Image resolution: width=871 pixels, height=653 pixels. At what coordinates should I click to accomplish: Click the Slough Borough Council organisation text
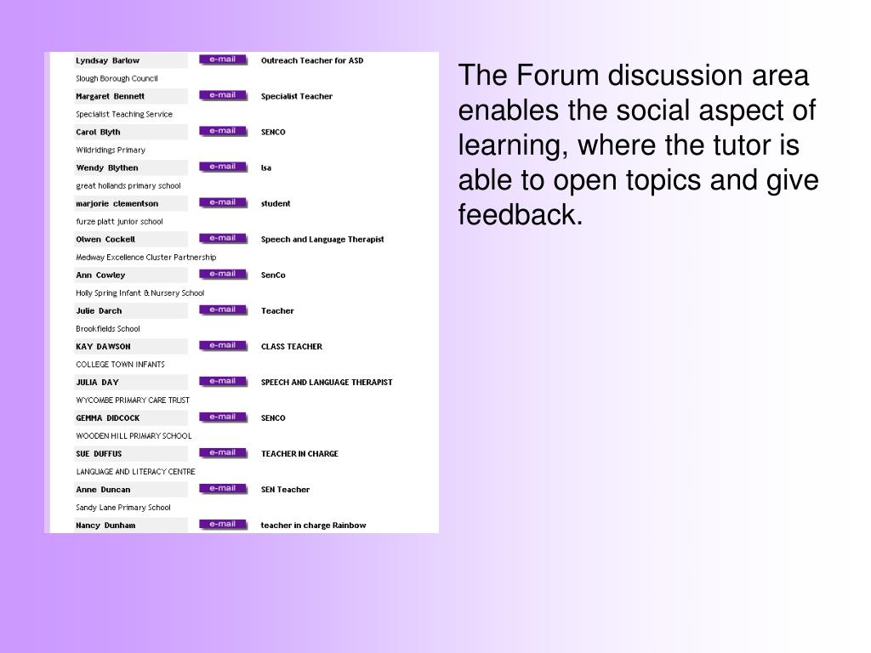[117, 79]
